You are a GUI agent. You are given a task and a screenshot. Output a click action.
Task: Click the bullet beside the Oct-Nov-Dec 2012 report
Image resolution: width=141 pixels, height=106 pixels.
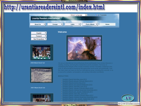pyautogui.click(x=62, y=83)
